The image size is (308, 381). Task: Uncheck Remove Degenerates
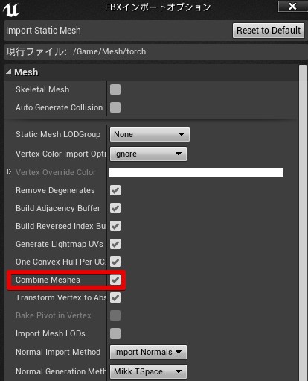tap(115, 190)
